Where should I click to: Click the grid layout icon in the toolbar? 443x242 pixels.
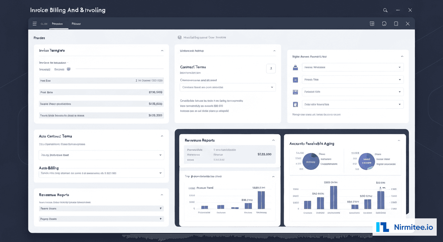pos(372,23)
